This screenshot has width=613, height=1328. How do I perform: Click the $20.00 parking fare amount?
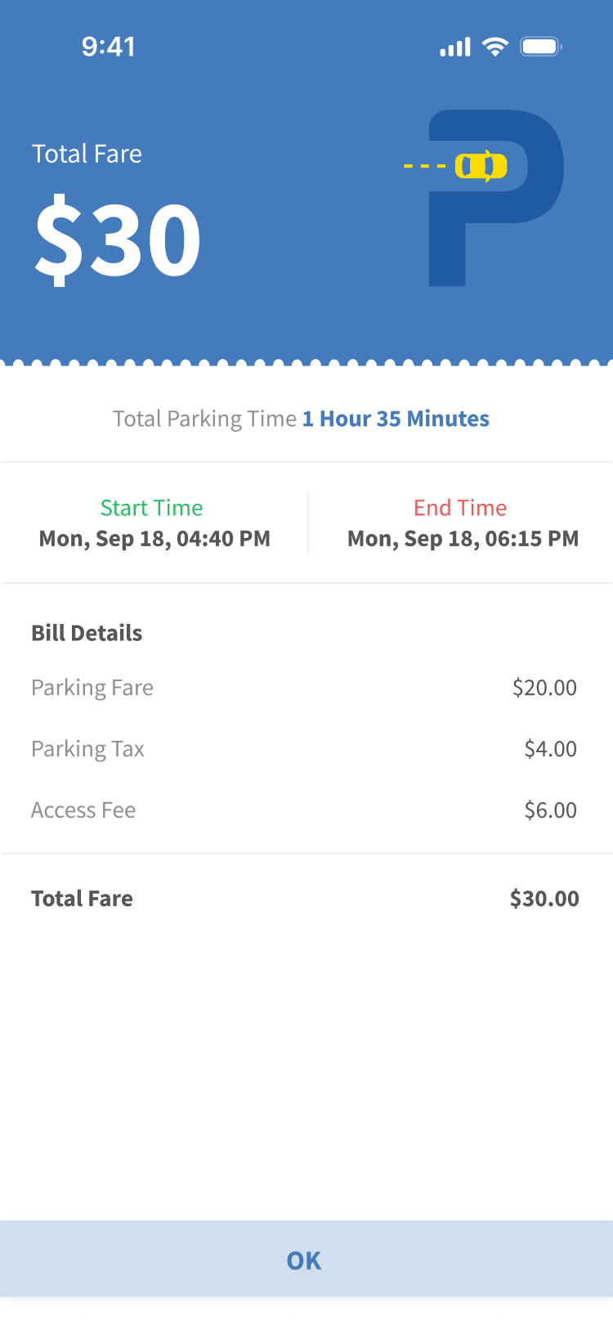click(x=544, y=688)
